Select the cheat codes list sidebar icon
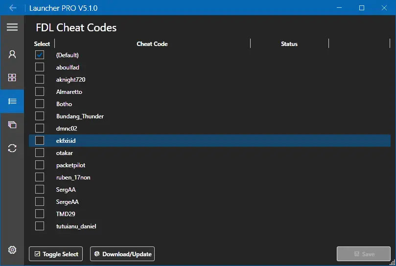The height and width of the screenshot is (266, 396). [x=12, y=101]
